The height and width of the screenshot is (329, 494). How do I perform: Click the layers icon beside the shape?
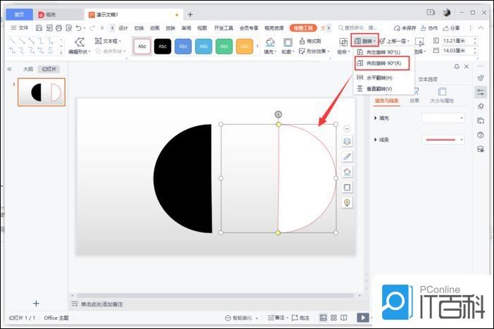click(x=347, y=142)
